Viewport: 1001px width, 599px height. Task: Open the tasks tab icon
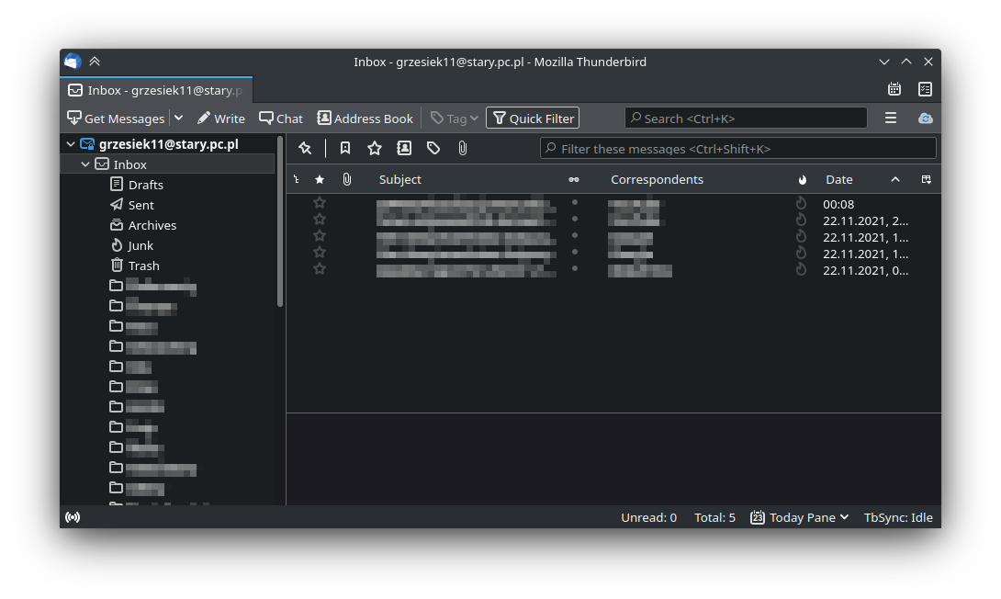(x=925, y=89)
